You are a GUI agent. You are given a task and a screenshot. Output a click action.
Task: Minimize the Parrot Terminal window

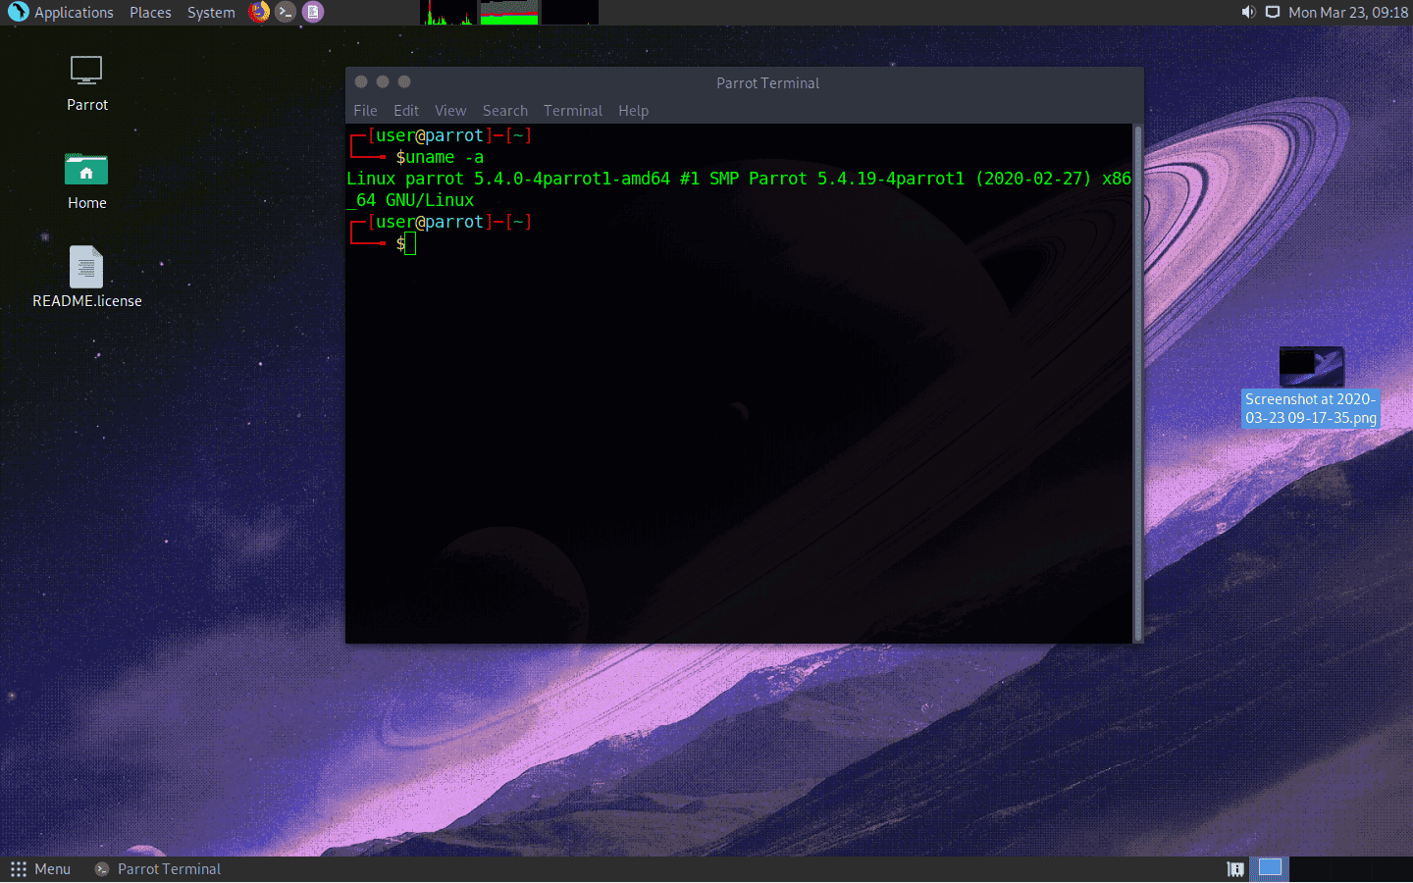(383, 82)
